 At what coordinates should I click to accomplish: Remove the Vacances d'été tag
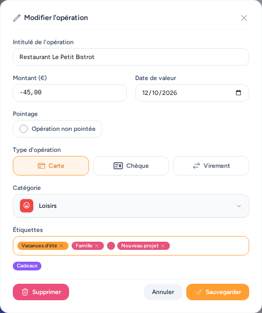point(61,246)
